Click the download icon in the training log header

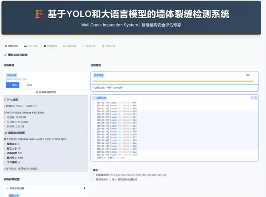[x=252, y=97]
